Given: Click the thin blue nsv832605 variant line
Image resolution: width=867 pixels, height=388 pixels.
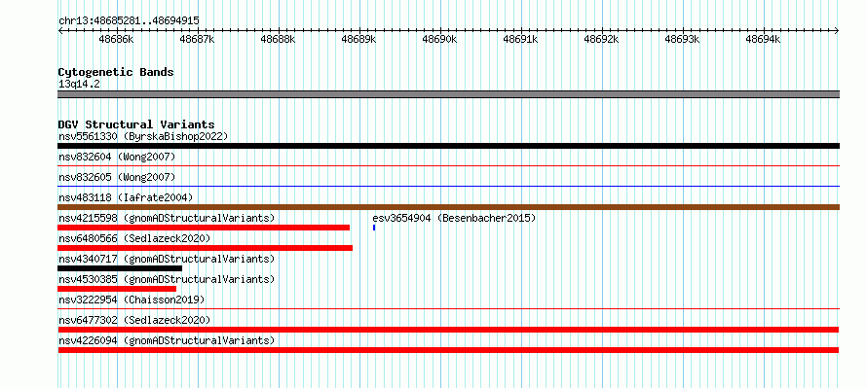Looking at the screenshot, I should pos(448,186).
